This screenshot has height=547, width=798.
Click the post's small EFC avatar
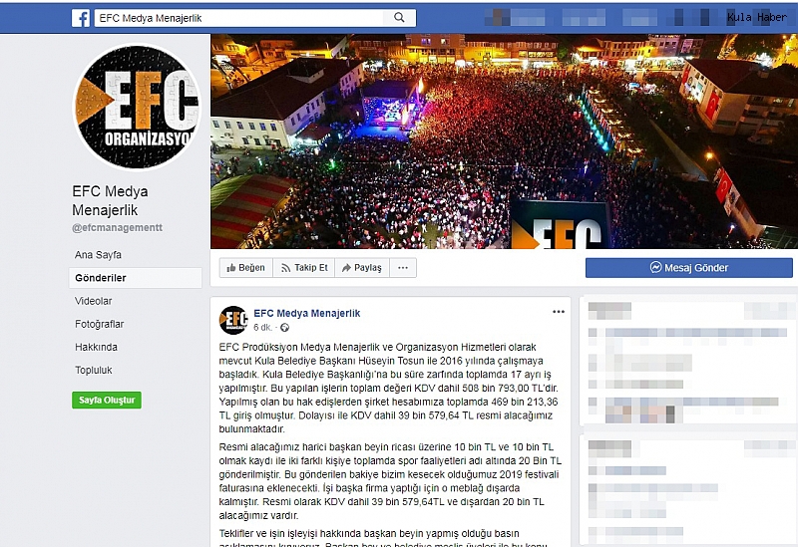pyautogui.click(x=233, y=320)
